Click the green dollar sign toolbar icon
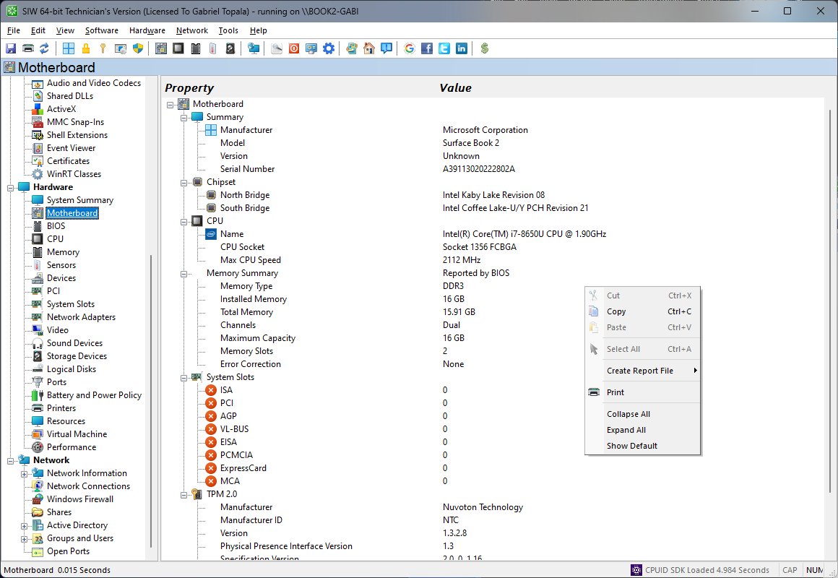 (485, 48)
